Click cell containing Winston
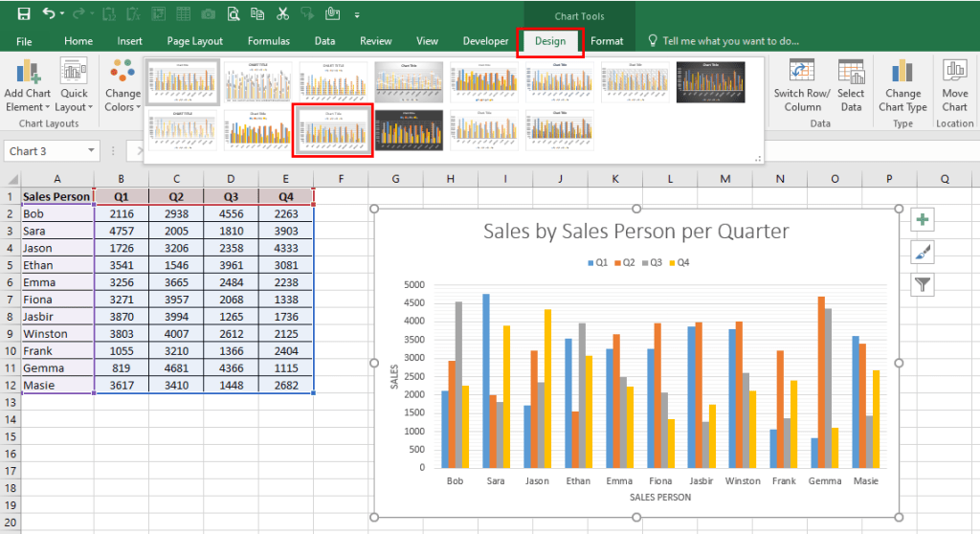This screenshot has height=534, width=980. tap(56, 334)
